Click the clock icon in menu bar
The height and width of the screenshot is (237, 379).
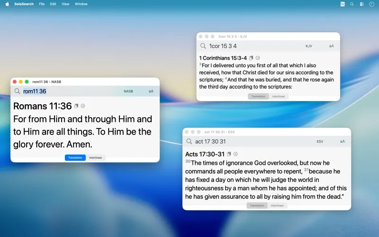[x=371, y=4]
